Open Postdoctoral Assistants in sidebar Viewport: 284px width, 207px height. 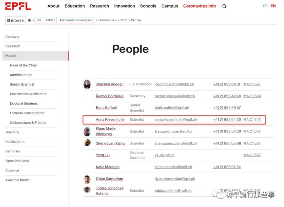tap(28, 94)
